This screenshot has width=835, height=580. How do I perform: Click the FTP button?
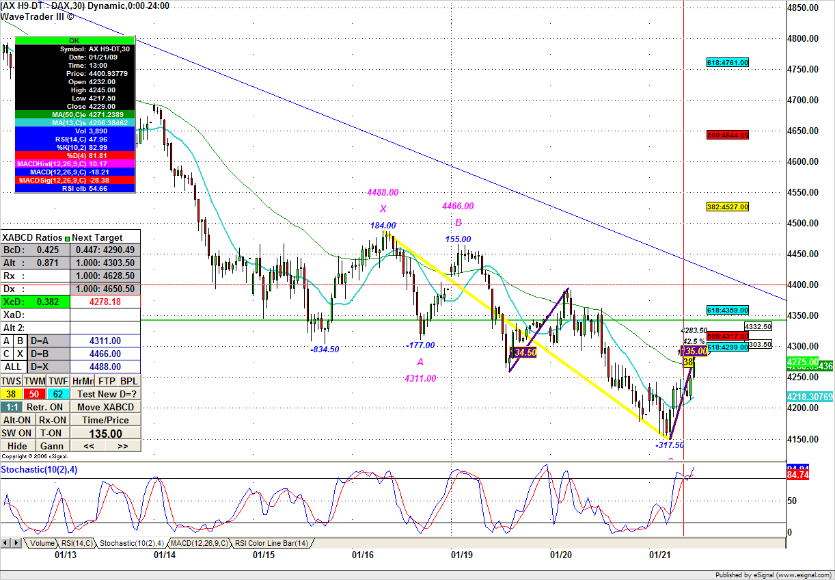click(107, 381)
